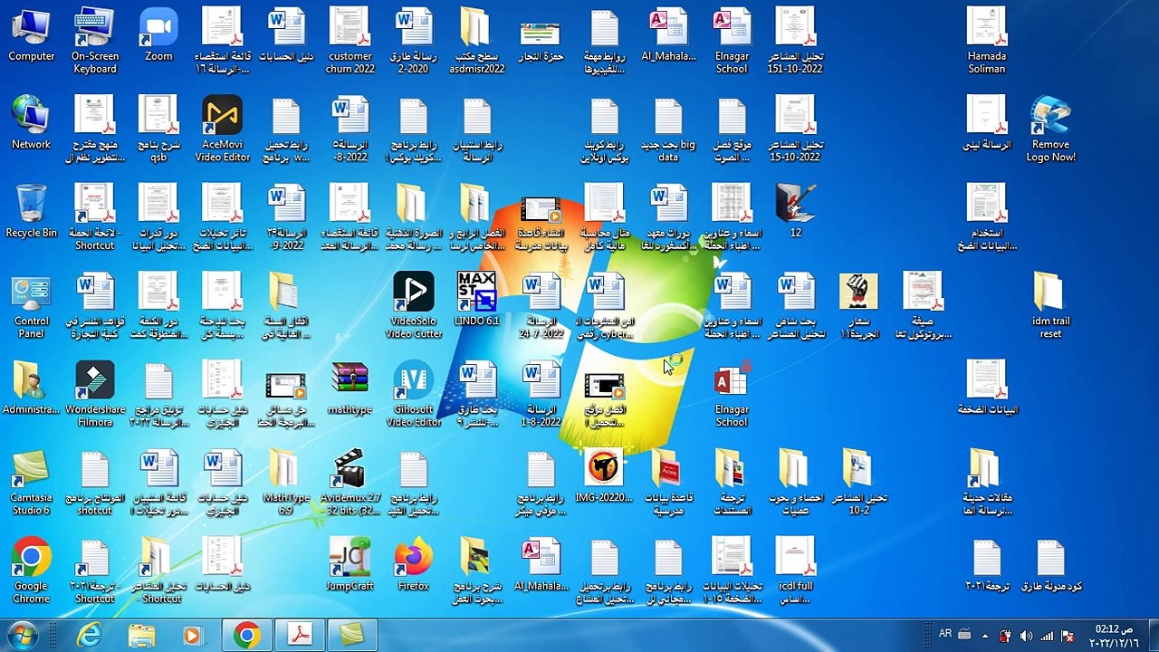Open the Administrator user folder icon

[x=31, y=388]
